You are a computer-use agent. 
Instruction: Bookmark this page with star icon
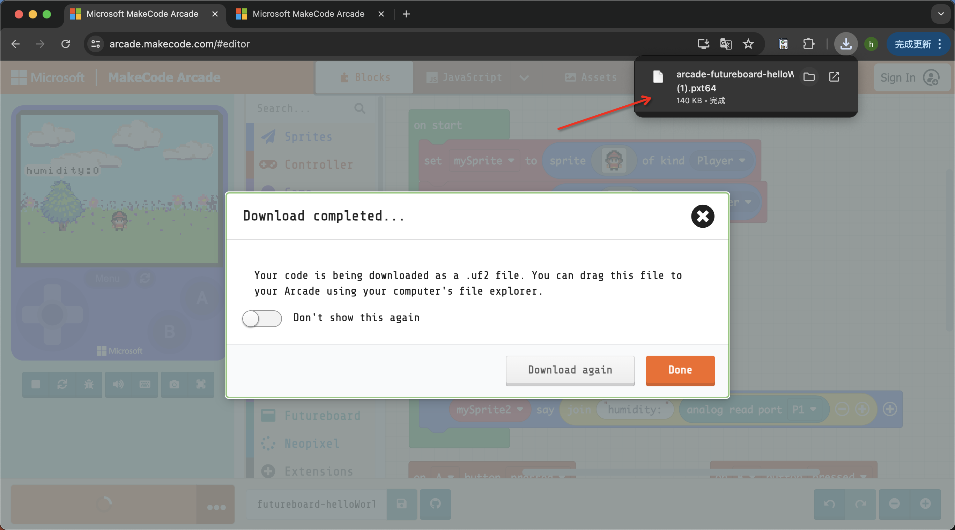(x=748, y=44)
